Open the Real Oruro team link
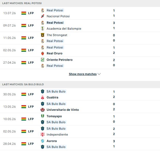Viewport: 160px width, 151px height. (54, 53)
